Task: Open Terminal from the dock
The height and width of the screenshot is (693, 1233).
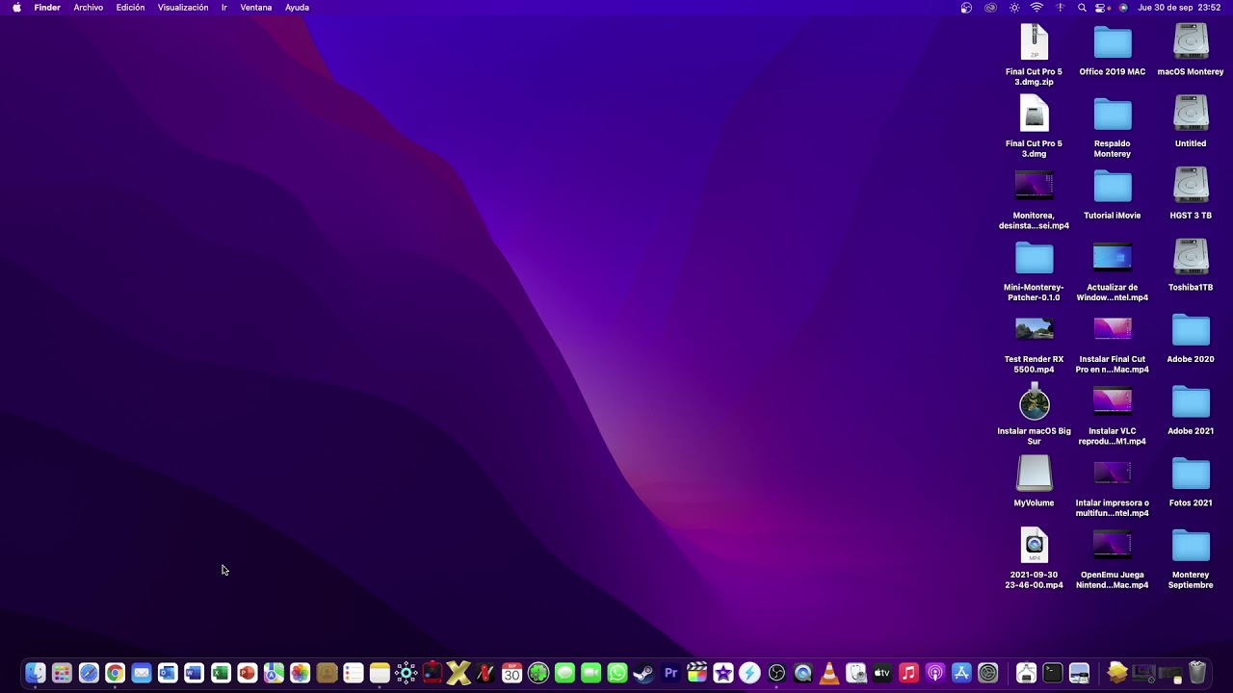Action: 1053,674
